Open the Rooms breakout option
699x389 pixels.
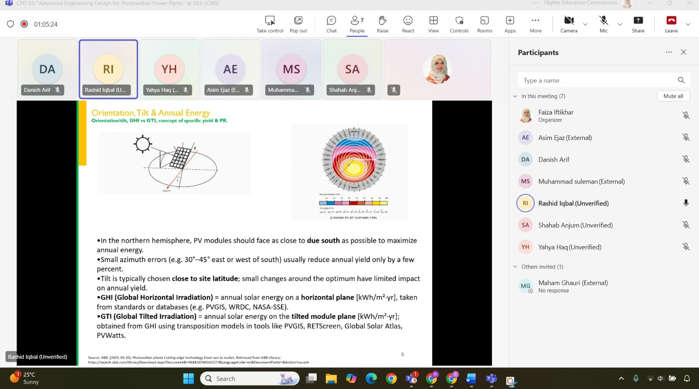pos(484,24)
